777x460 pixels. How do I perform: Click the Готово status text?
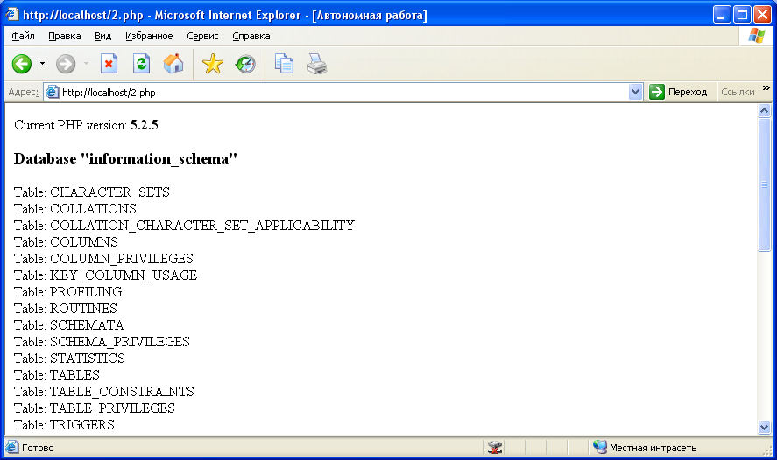coord(38,448)
